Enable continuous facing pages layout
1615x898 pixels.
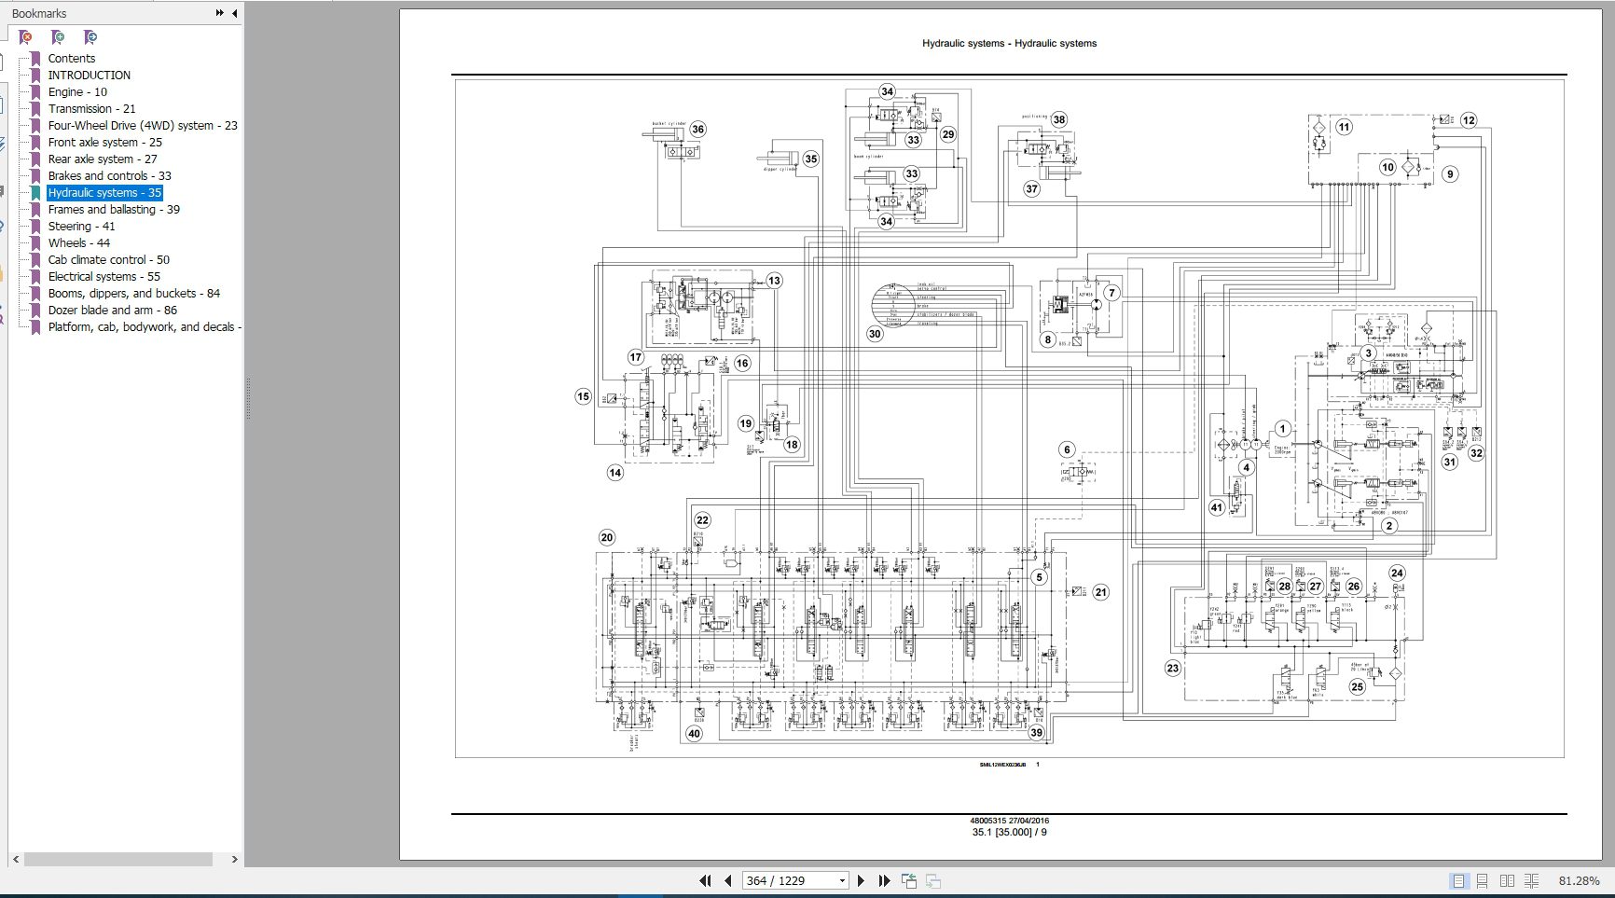(1531, 880)
